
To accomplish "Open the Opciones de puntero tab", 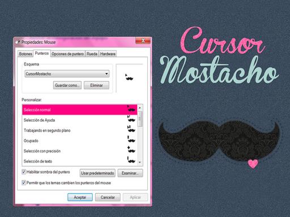I will pos(67,54).
